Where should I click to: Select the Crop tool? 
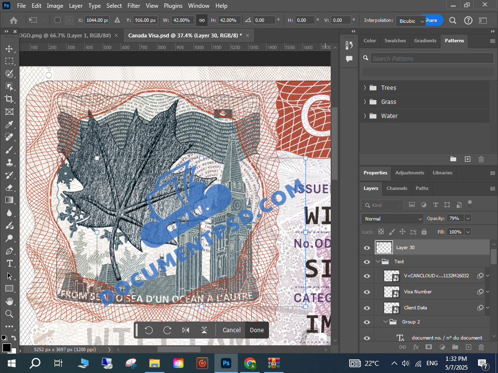(x=9, y=99)
